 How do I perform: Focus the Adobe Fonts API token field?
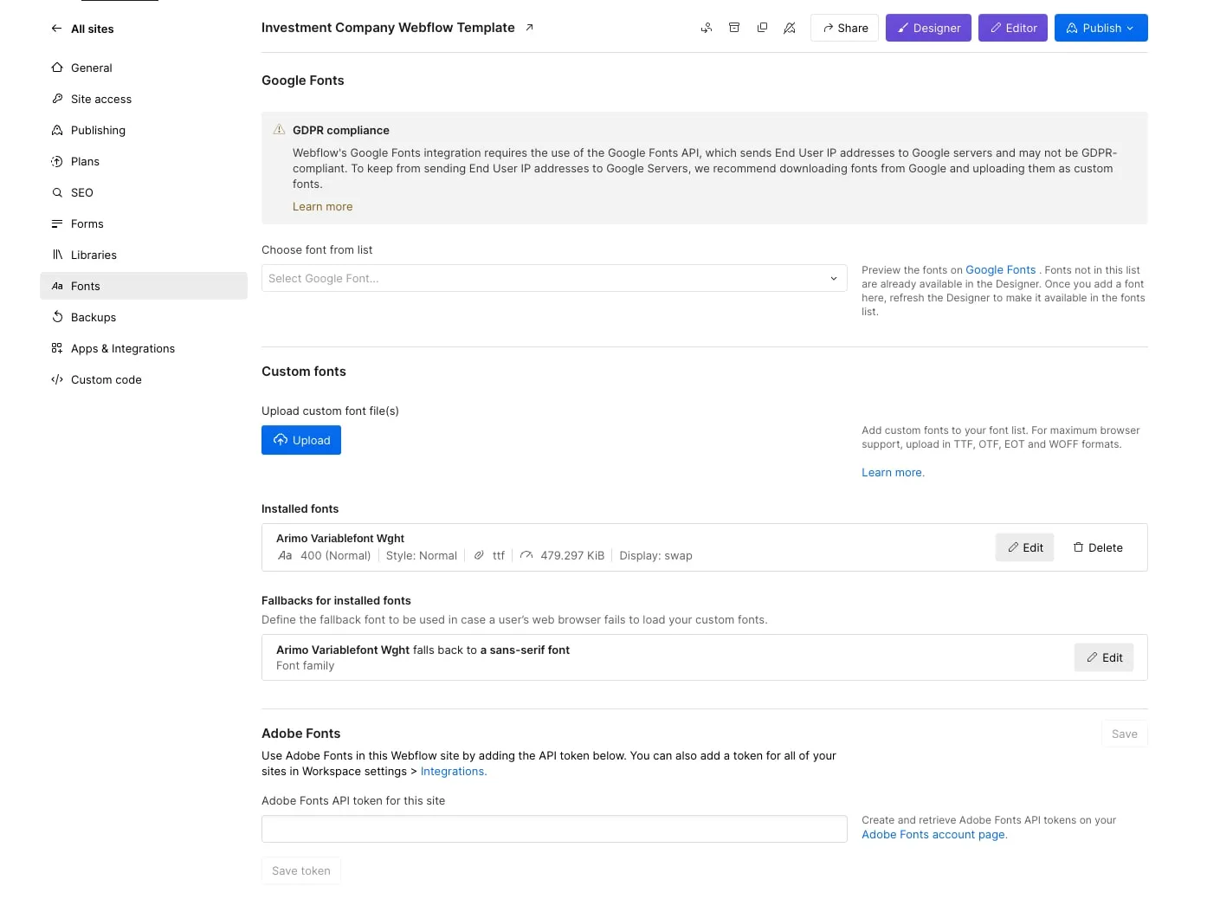[x=554, y=829]
